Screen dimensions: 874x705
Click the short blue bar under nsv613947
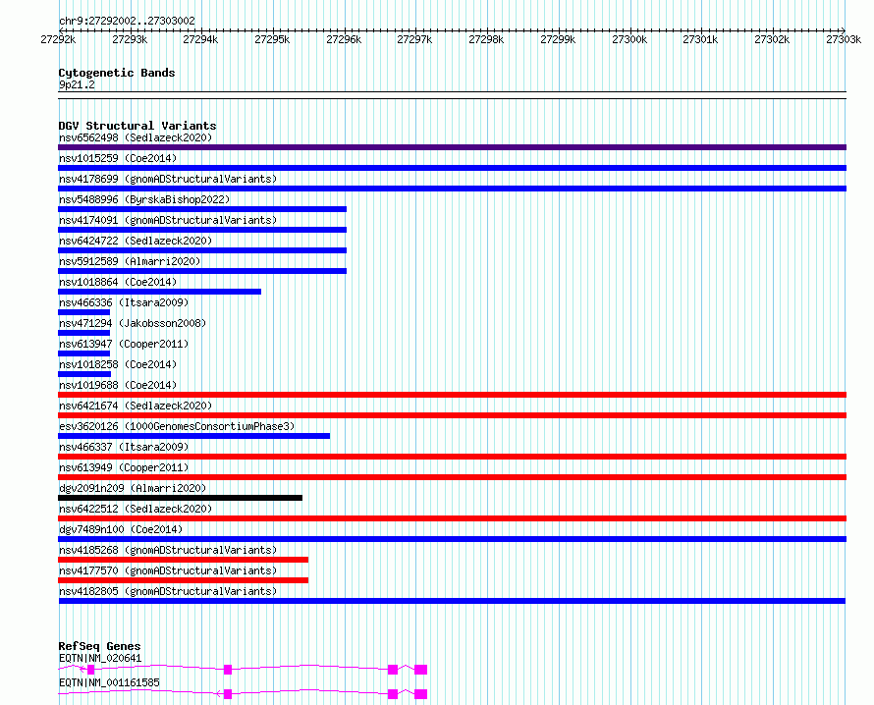click(x=84, y=353)
